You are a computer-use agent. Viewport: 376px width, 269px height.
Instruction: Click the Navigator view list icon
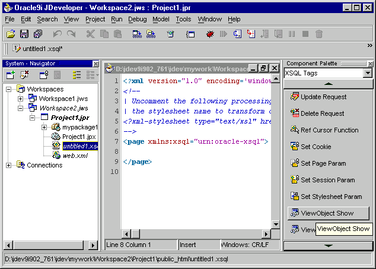(77, 75)
